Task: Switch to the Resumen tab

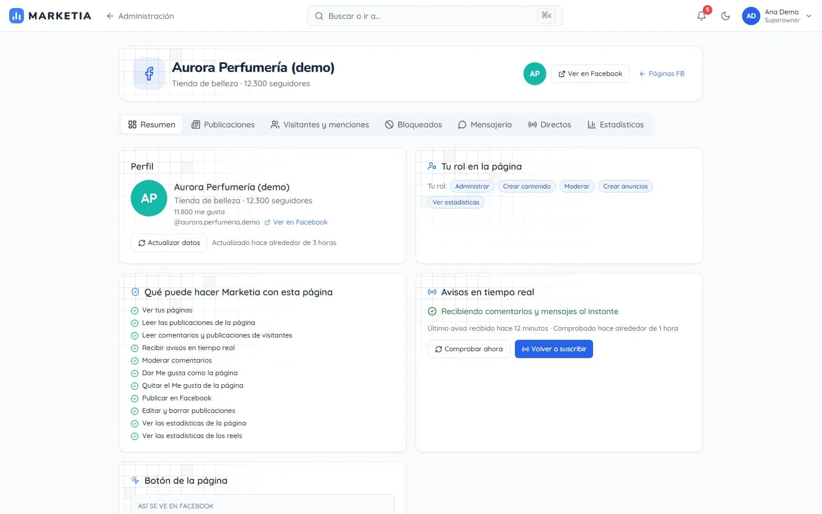Action: [x=152, y=125]
